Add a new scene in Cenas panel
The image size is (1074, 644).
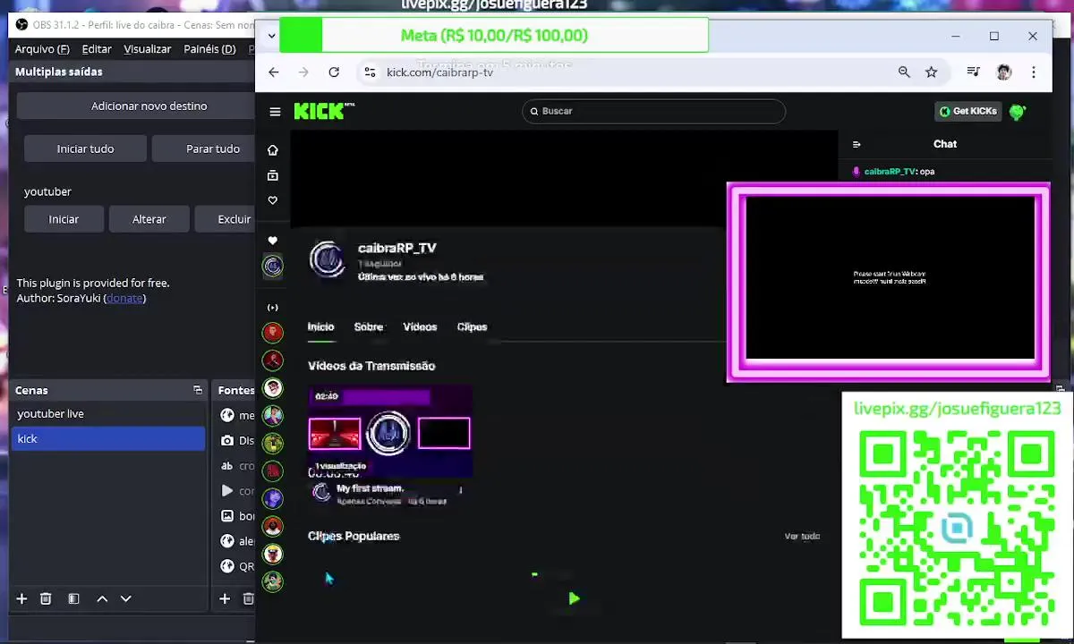point(21,598)
